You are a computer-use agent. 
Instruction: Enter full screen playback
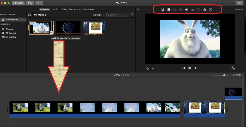pos(233,68)
